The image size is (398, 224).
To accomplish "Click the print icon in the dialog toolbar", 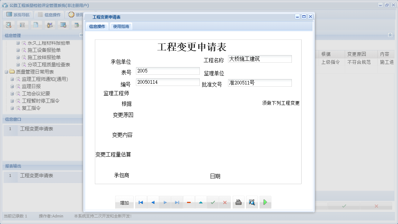I will point(239,202).
